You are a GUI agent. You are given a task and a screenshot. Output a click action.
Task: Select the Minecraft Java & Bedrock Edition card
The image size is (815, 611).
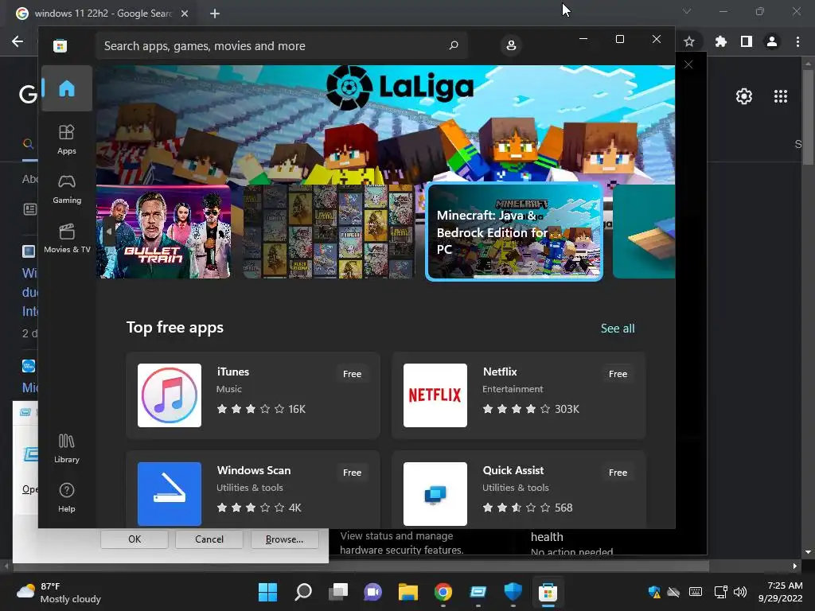(x=514, y=232)
